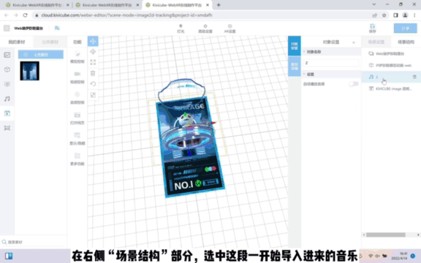Image resolution: width=421 pixels, height=263 pixels.
Task: Open the browser profile avatar icon
Action: pyautogui.click(x=405, y=15)
